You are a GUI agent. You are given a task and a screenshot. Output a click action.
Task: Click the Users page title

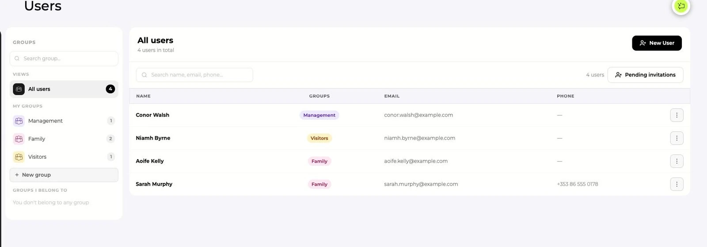(43, 6)
